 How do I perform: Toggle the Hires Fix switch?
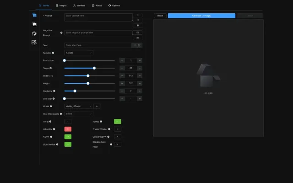68,129
